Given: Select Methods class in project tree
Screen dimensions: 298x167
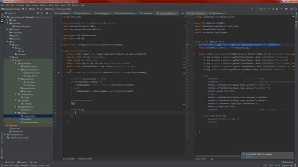Looking at the screenshot, I should 26,110.
